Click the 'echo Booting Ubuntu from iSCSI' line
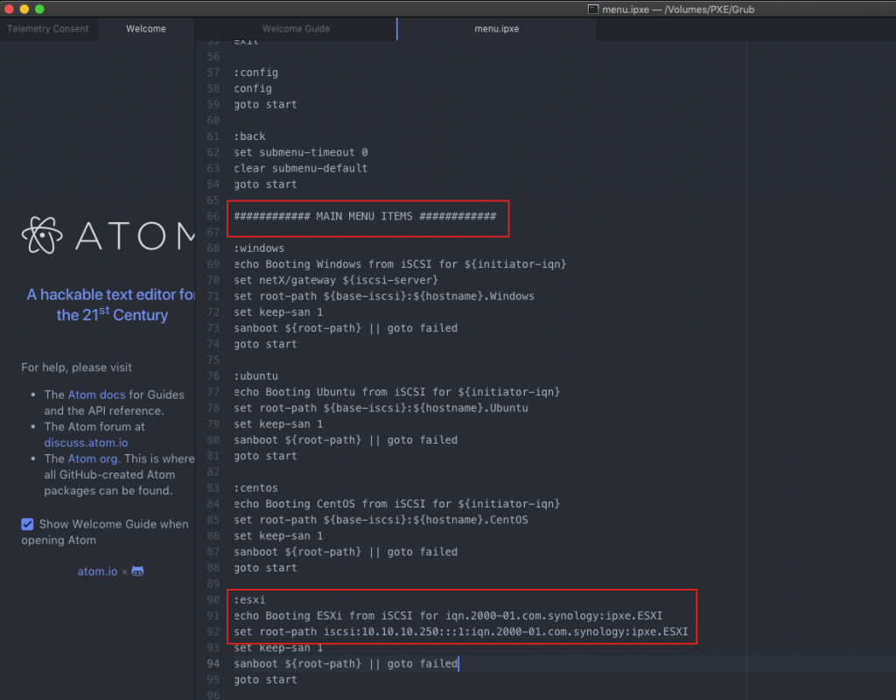This screenshot has height=700, width=896. point(397,392)
